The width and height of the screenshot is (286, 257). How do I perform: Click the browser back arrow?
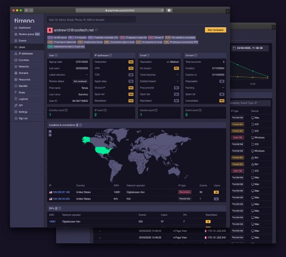click(x=27, y=10)
